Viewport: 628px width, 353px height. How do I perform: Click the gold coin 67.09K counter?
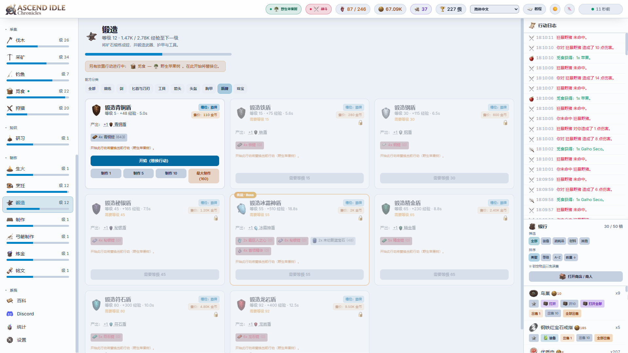(x=390, y=9)
